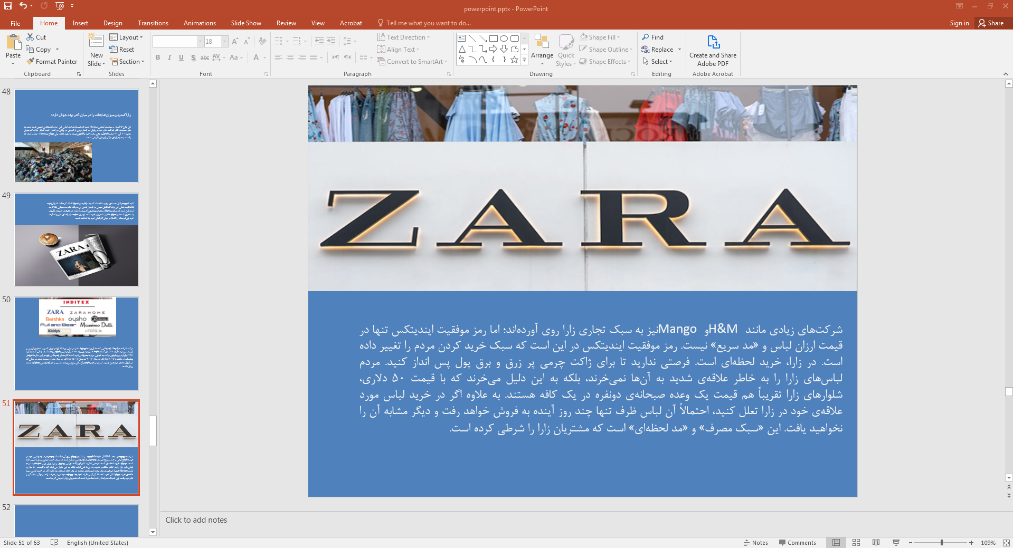The image size is (1013, 548).
Task: Select the star shape in shapes gallery
Action: click(x=514, y=60)
